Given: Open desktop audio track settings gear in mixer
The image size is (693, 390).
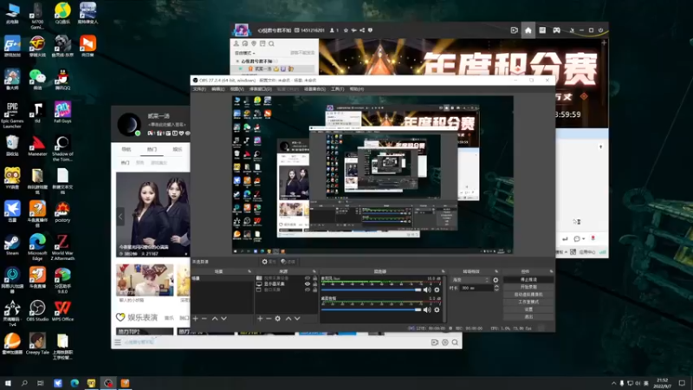Looking at the screenshot, I should tap(437, 310).
